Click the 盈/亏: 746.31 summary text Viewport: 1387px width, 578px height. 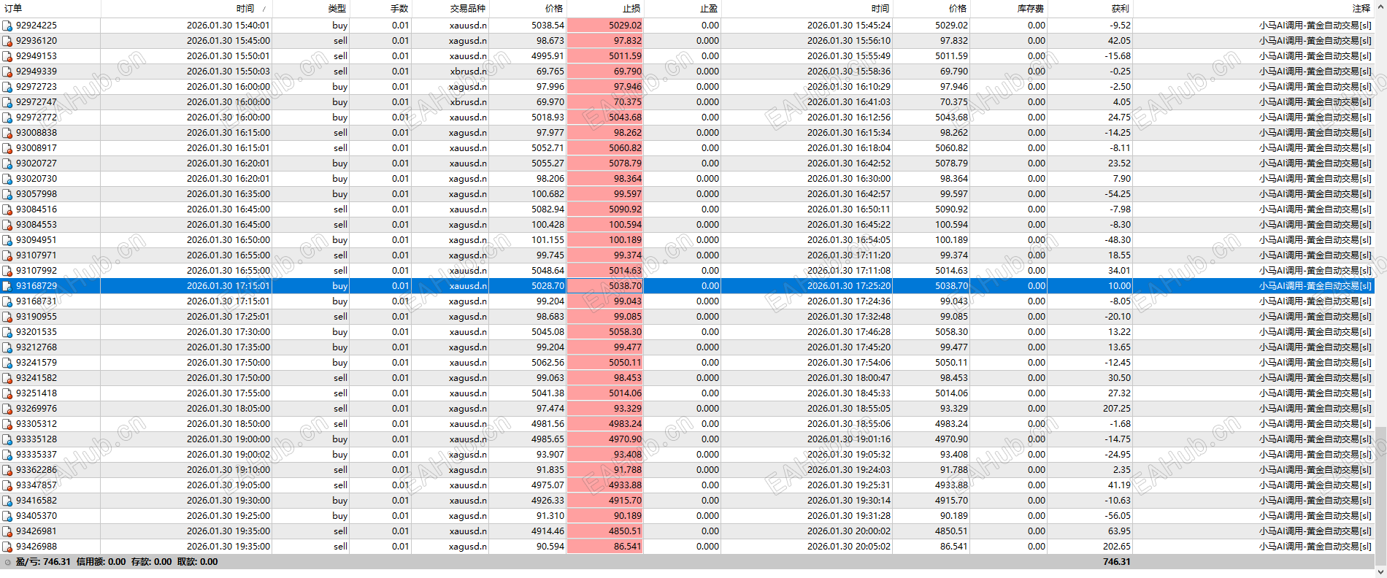pos(43,562)
